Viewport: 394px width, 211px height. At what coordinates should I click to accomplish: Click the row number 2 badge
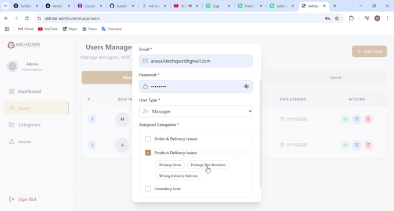[92, 145]
